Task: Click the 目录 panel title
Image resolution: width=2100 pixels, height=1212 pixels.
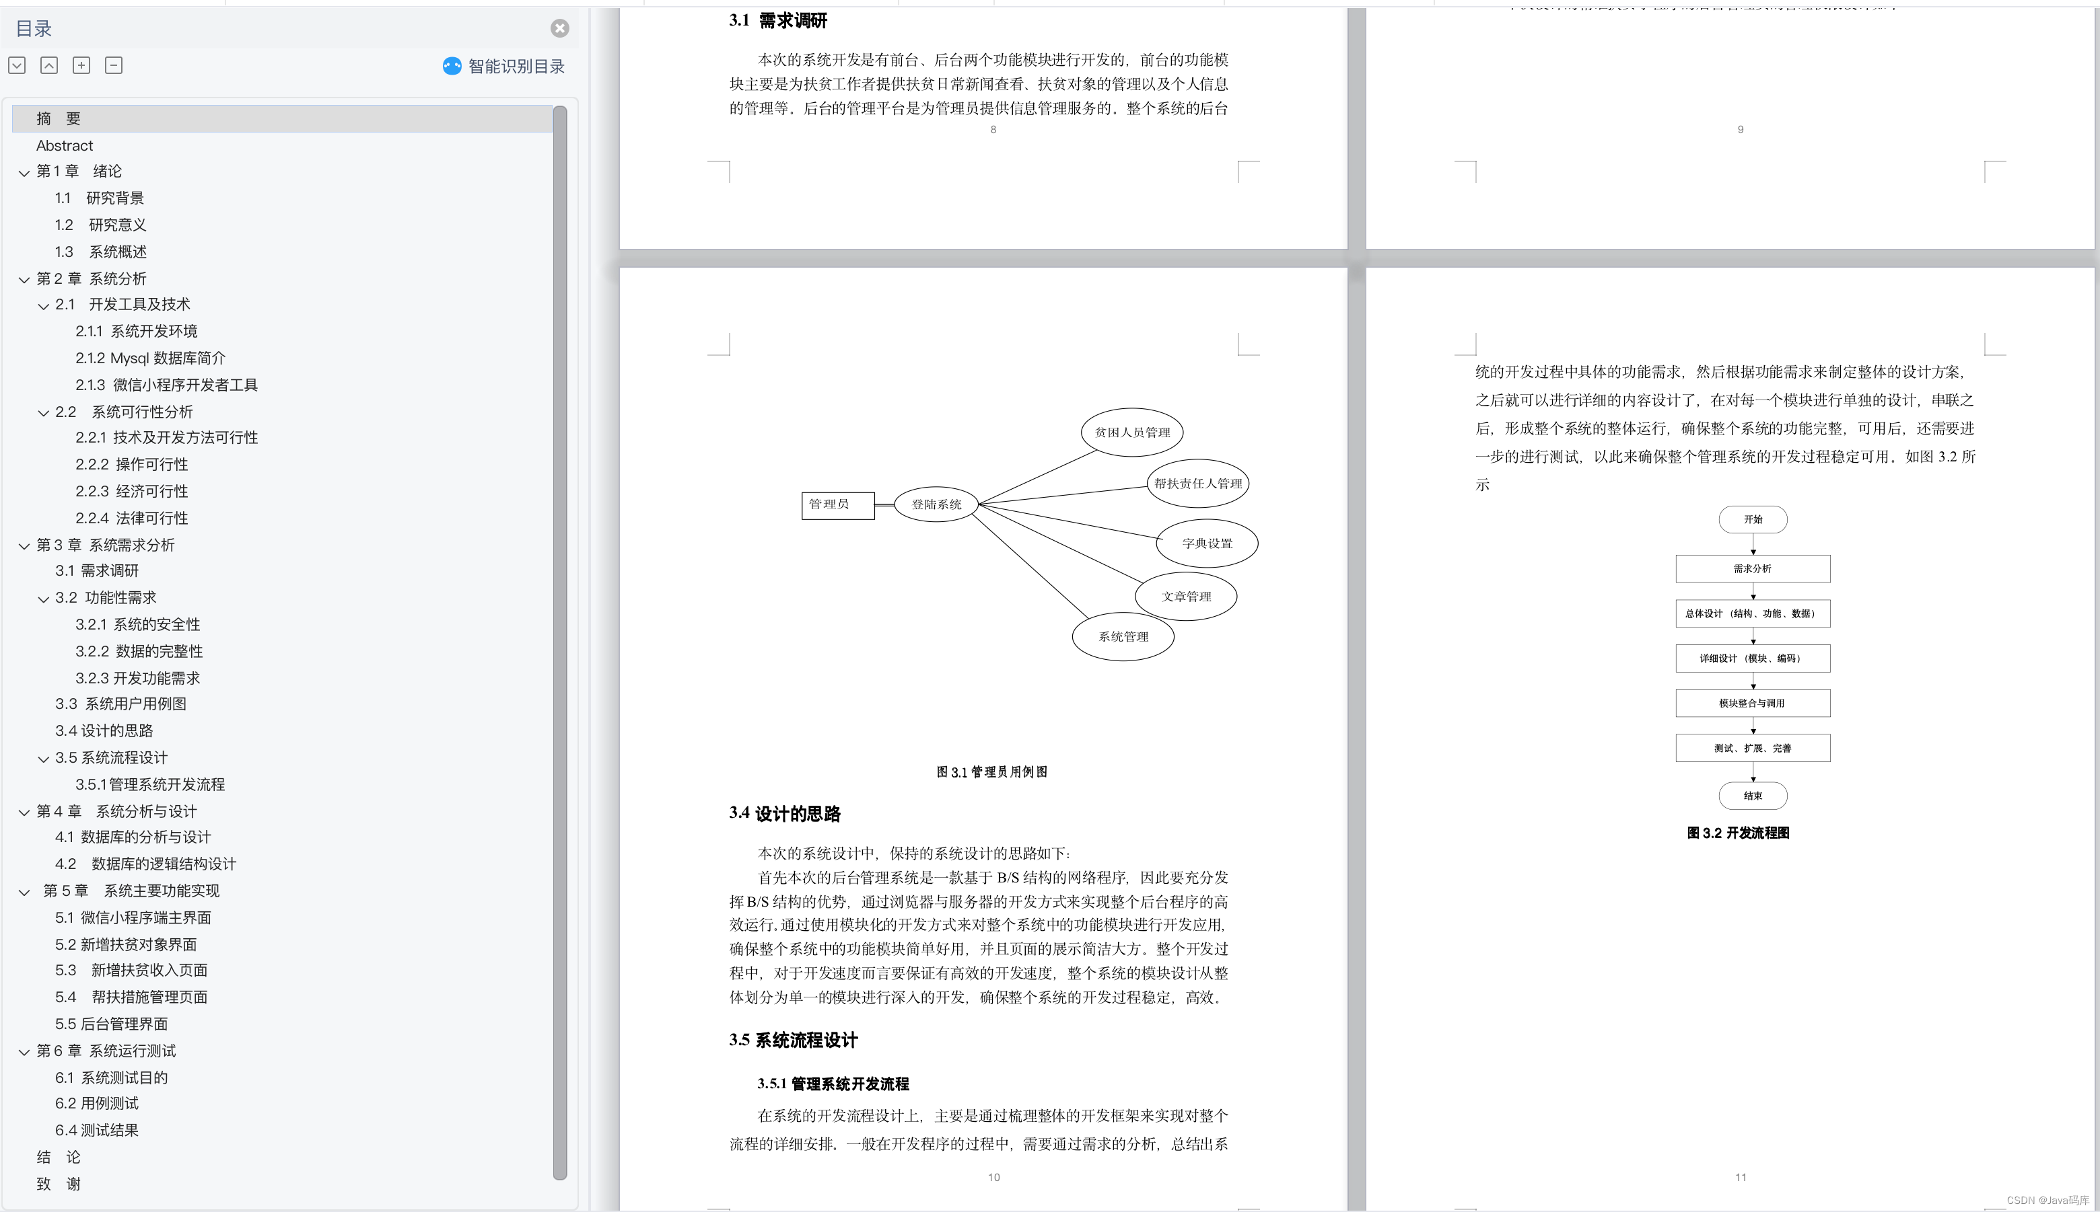Action: pos(34,28)
